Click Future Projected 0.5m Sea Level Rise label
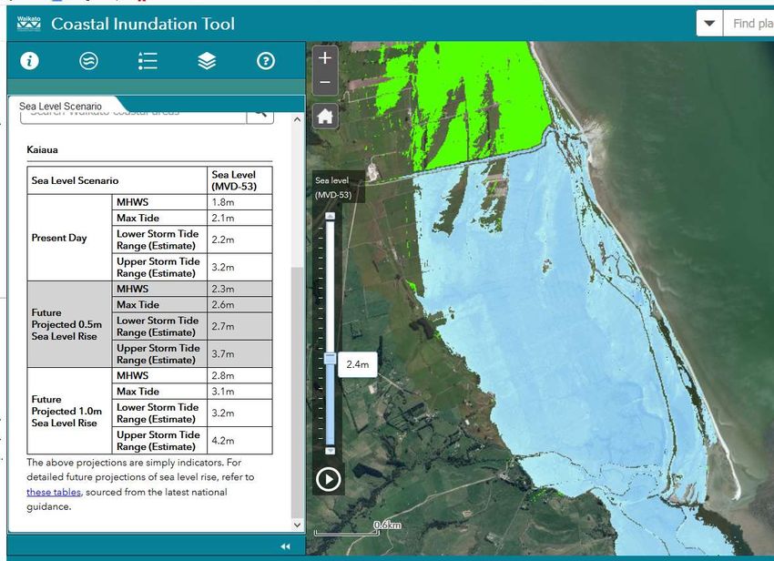 point(66,324)
